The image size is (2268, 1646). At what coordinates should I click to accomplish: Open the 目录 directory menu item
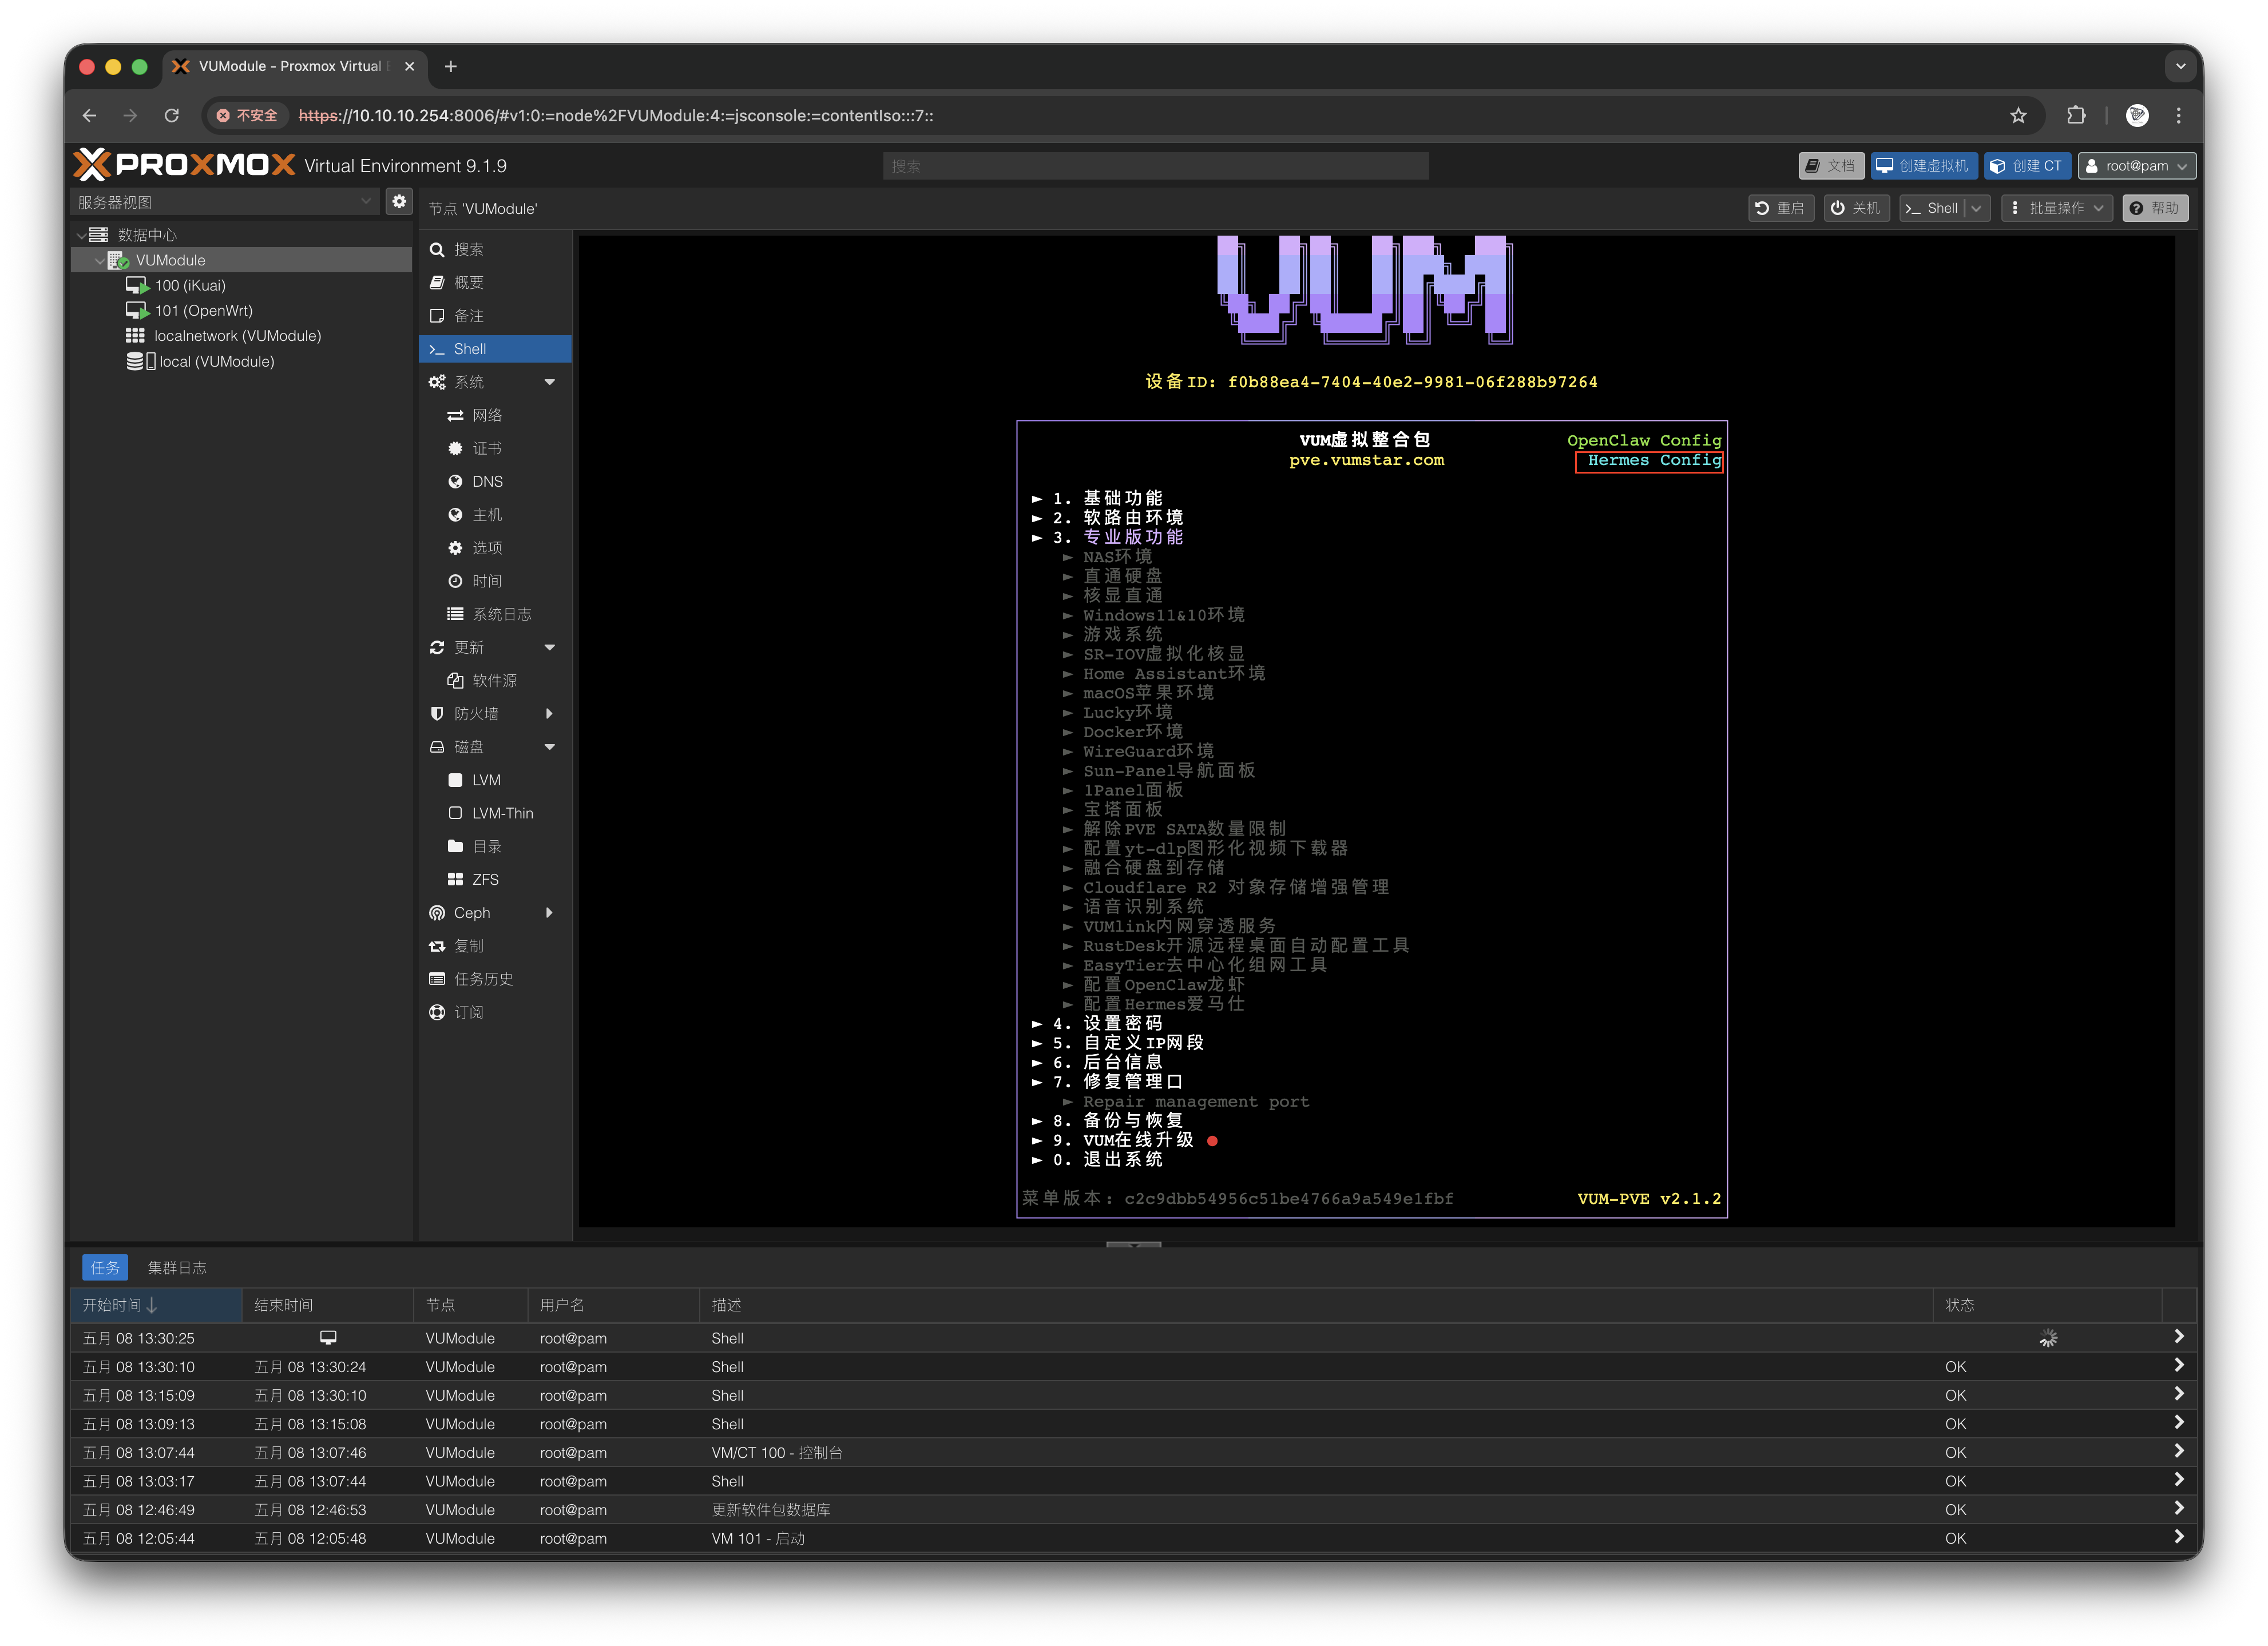tap(495, 846)
